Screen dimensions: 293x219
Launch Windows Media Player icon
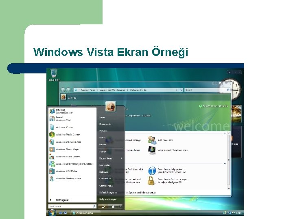point(52,149)
